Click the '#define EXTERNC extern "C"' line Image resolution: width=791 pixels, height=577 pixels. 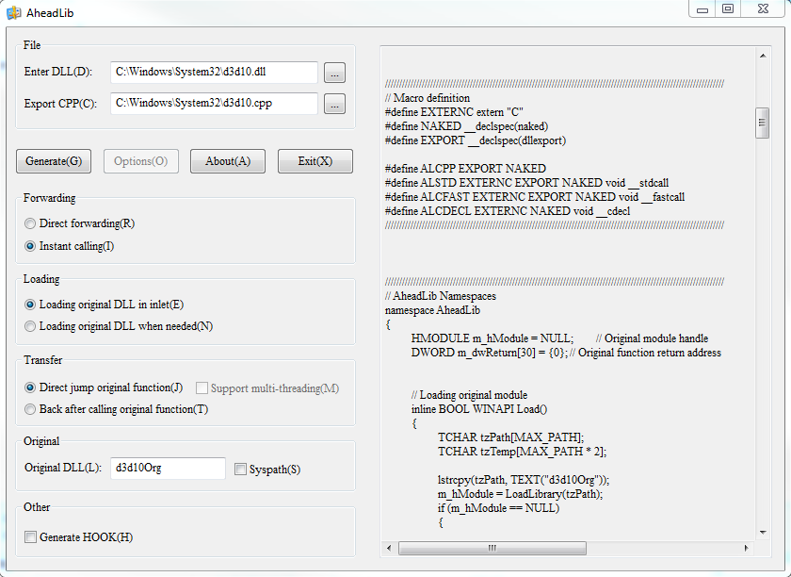point(454,112)
